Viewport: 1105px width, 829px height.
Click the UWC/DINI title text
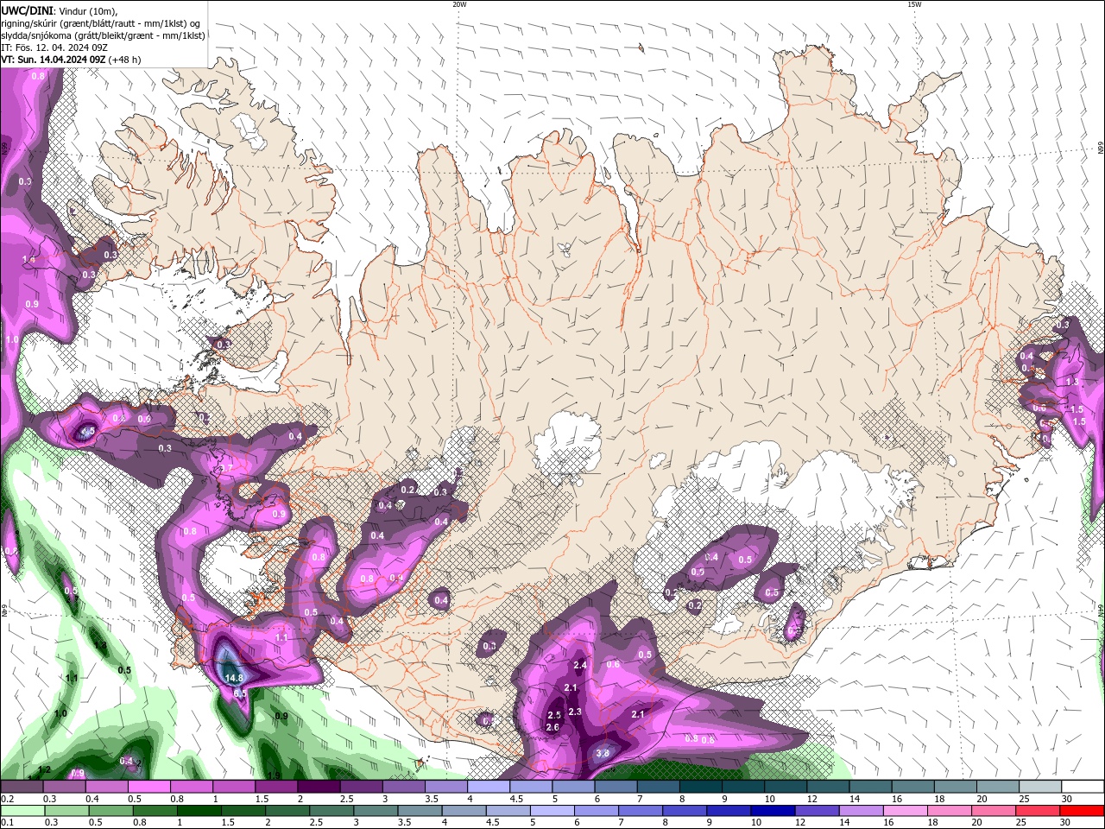(x=28, y=9)
